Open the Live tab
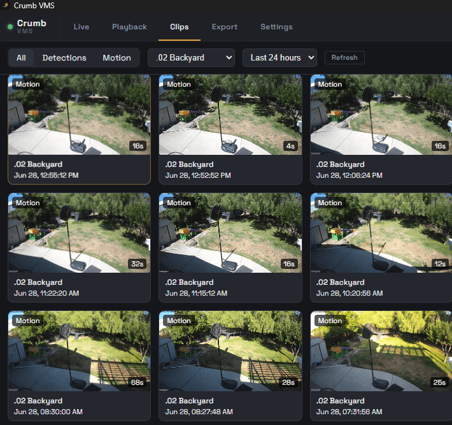 click(x=81, y=27)
